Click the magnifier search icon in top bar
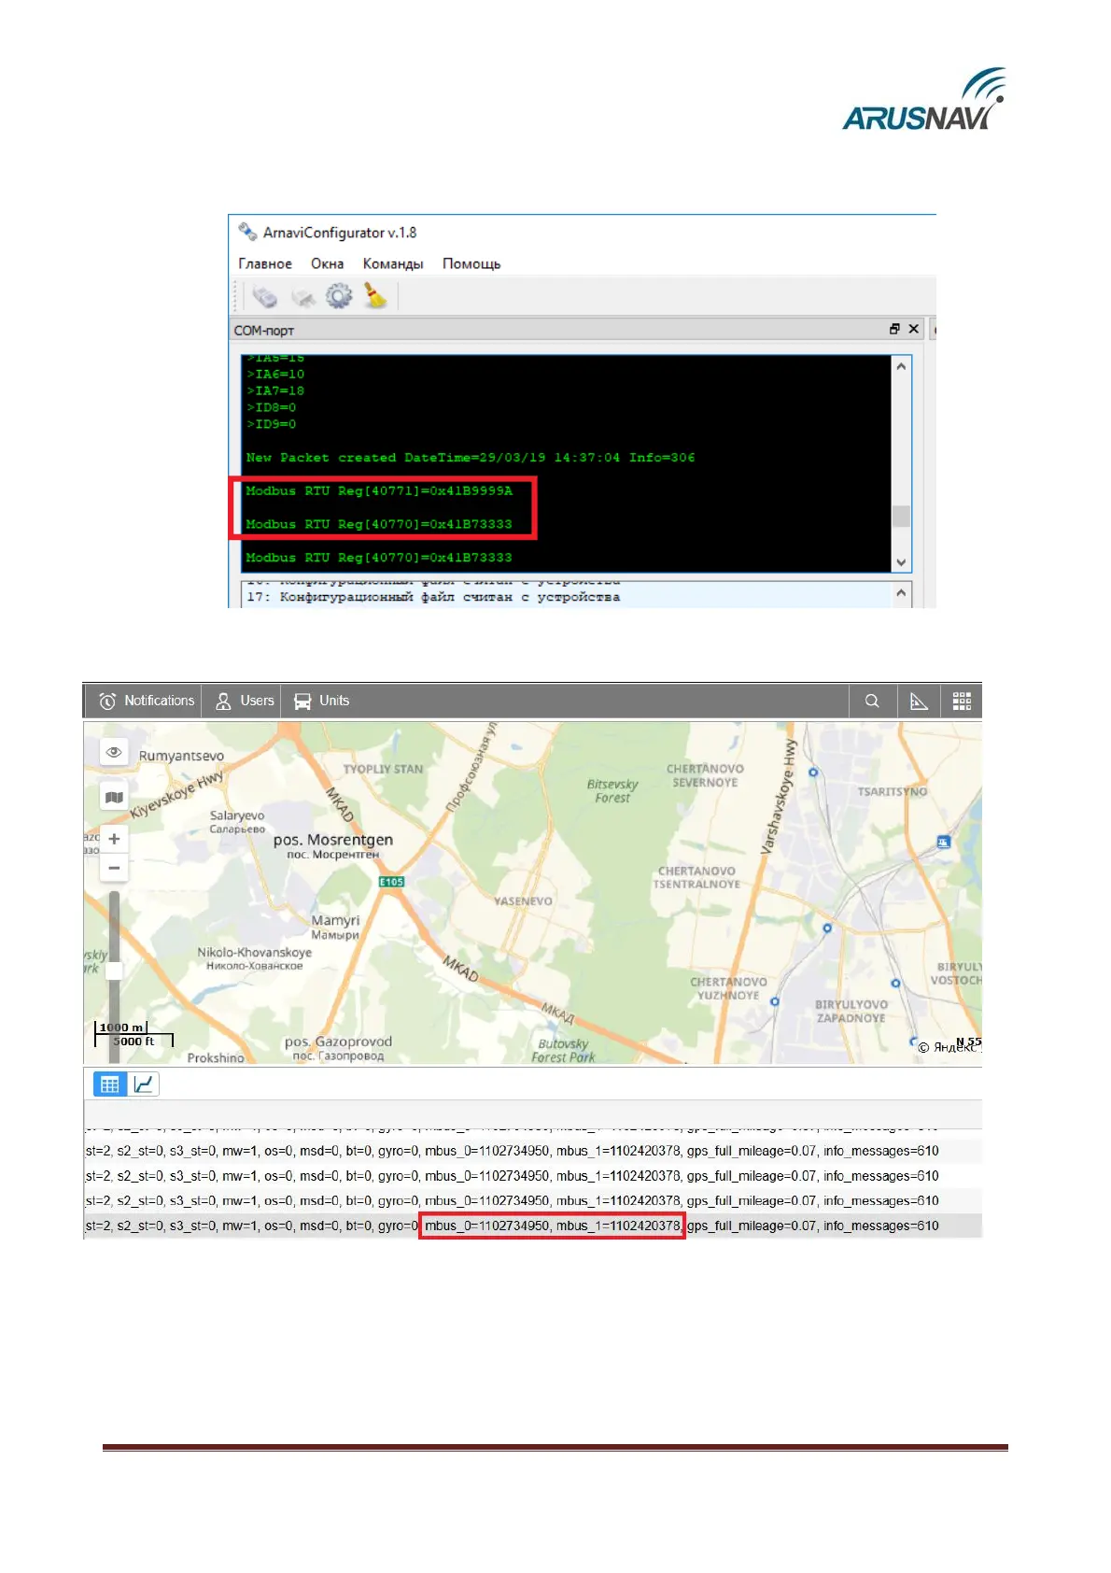 pos(872,701)
